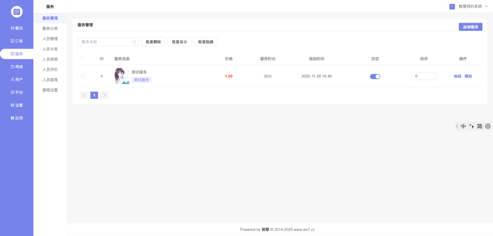Click the calendar logo at sidebar top
Viewport: 493px width, 236px height.
tap(17, 12)
